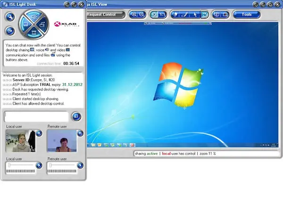Expand Remote user audio options arrow
The image size is (283, 212).
[80, 165]
